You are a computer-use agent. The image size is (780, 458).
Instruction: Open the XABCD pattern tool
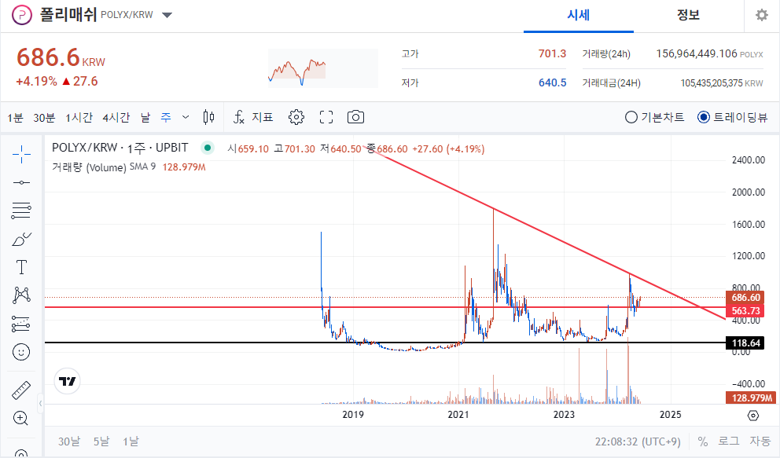click(x=20, y=295)
